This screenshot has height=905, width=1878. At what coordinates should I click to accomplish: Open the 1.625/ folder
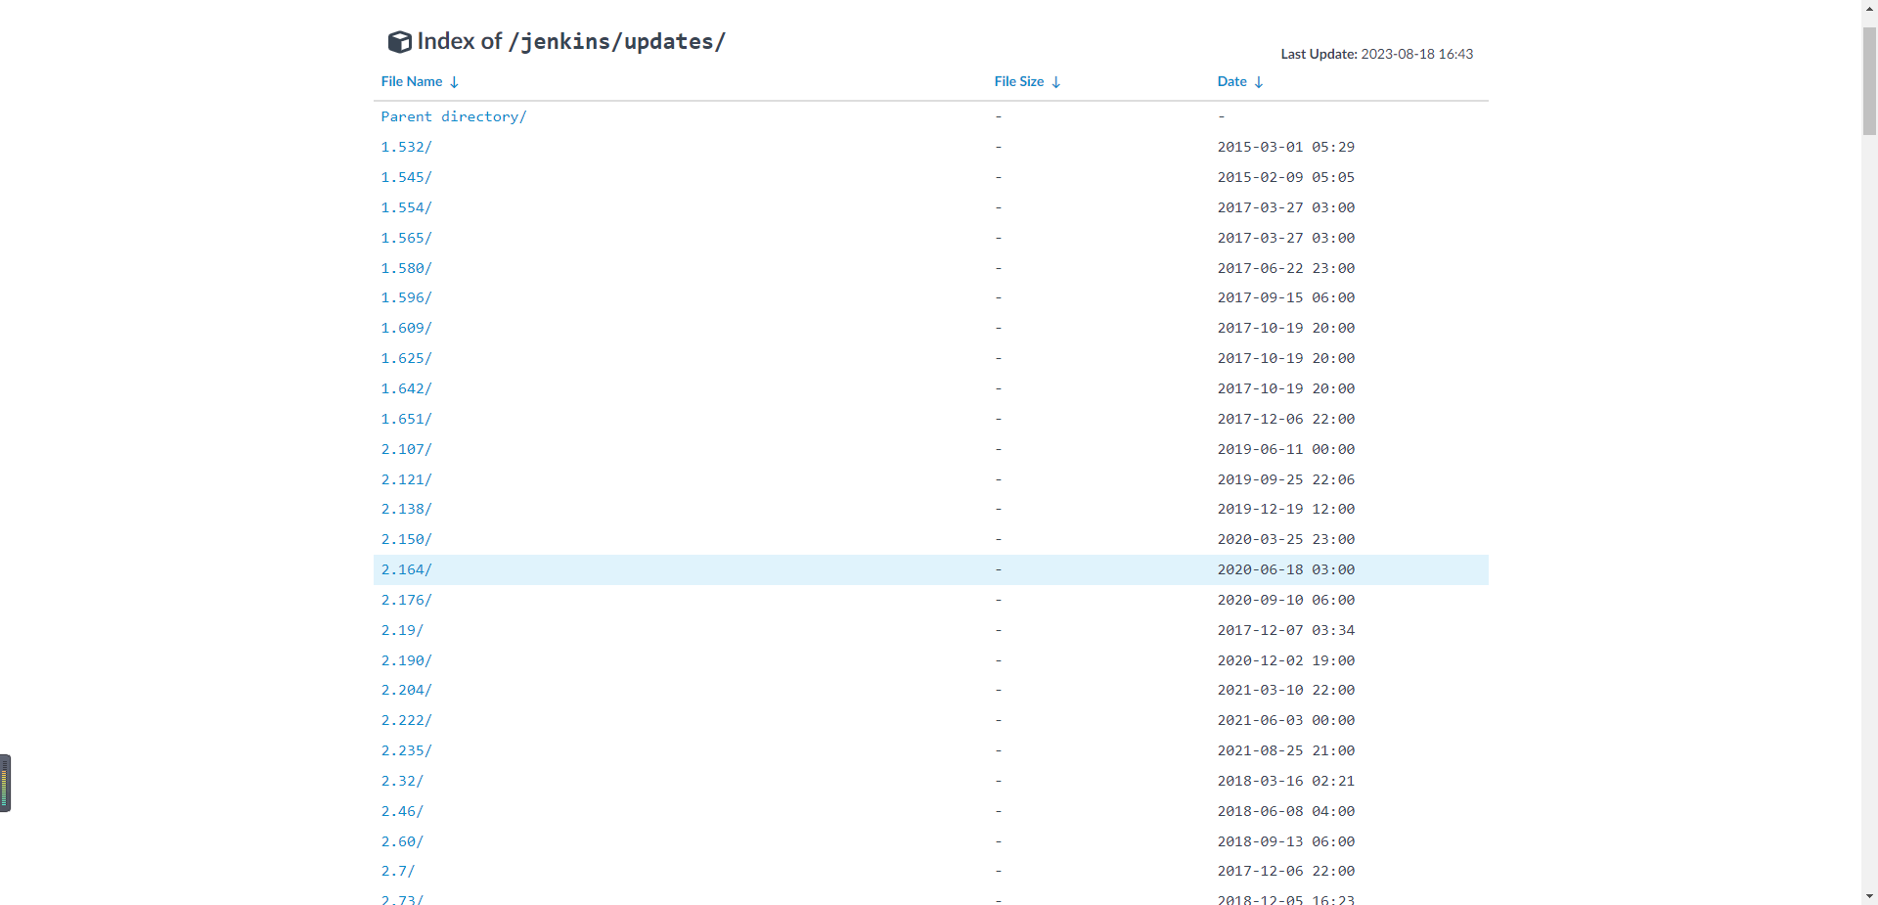(407, 358)
